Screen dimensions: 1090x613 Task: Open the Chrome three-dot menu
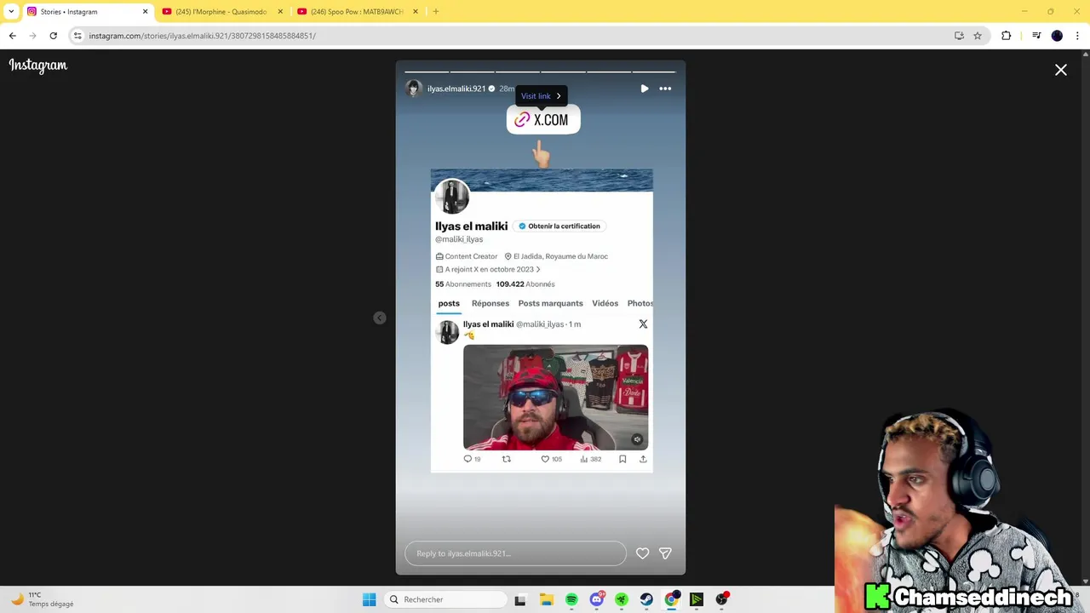[x=1077, y=36]
